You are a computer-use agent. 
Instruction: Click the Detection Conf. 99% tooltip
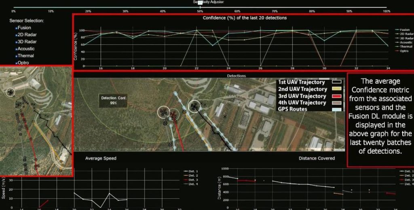click(x=114, y=100)
